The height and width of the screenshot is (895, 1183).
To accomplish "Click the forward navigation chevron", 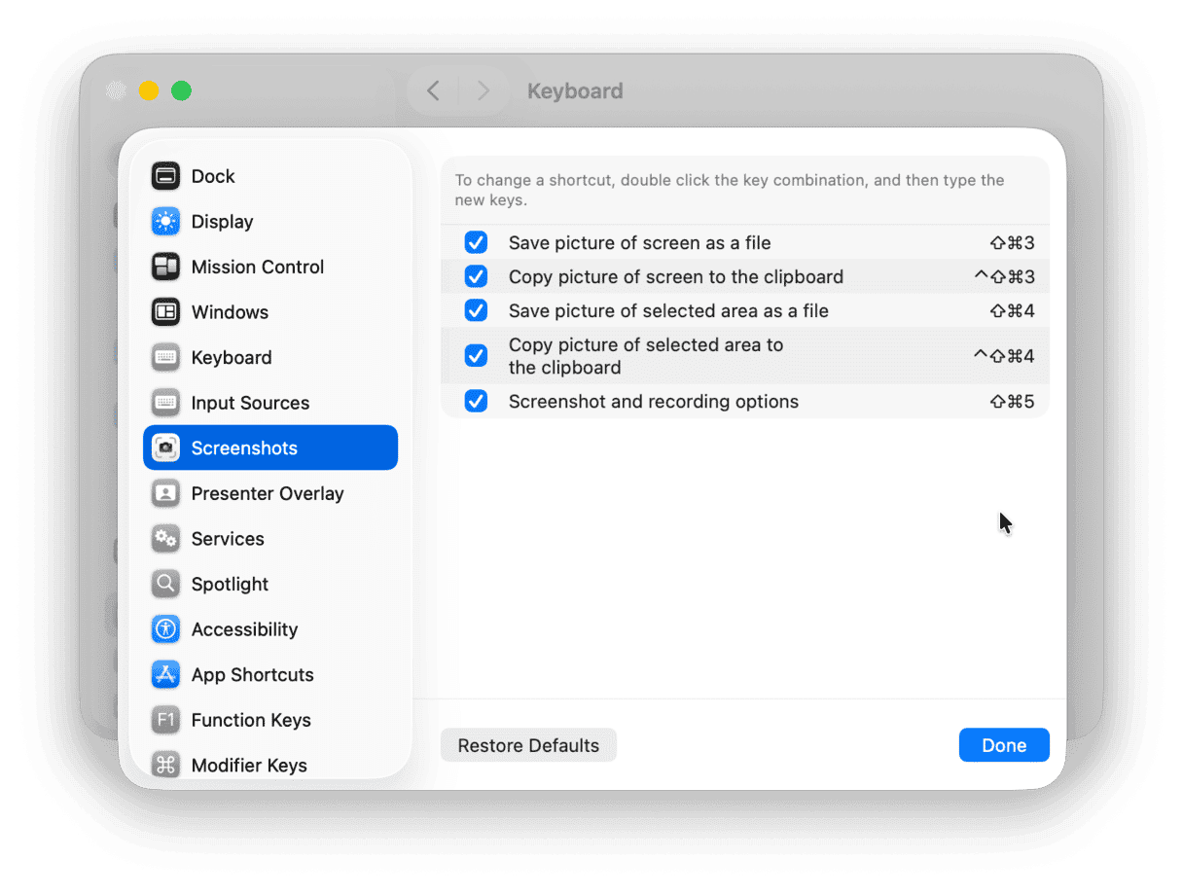I will [x=483, y=89].
